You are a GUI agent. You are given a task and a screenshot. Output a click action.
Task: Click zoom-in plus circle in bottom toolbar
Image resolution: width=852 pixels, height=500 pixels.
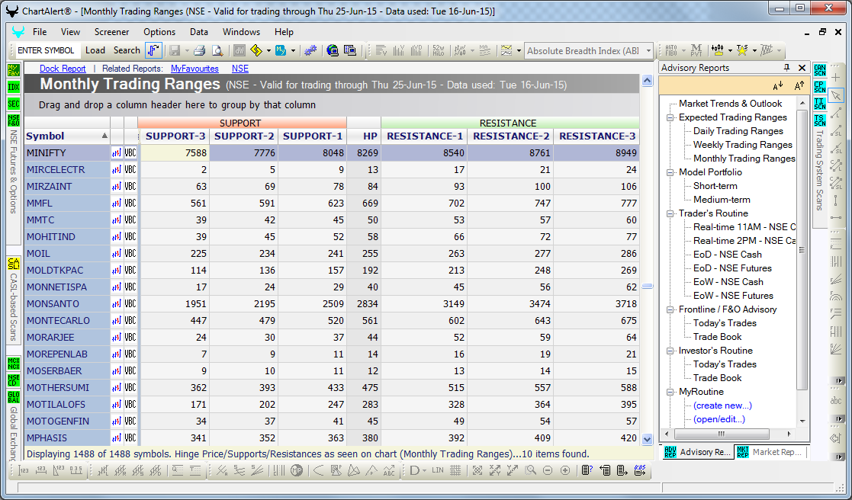[565, 471]
